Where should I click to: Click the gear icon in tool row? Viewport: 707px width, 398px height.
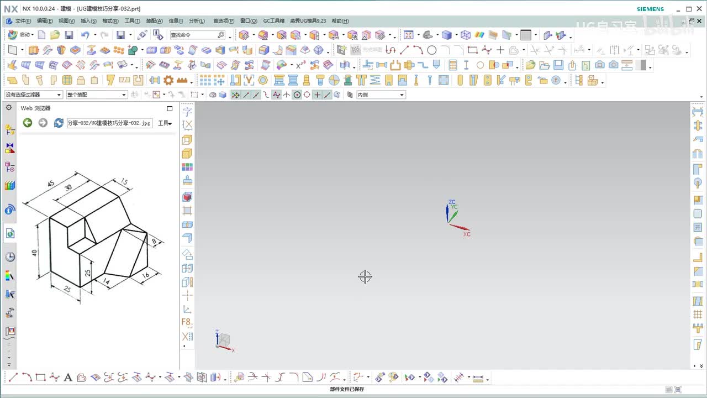coord(168,80)
